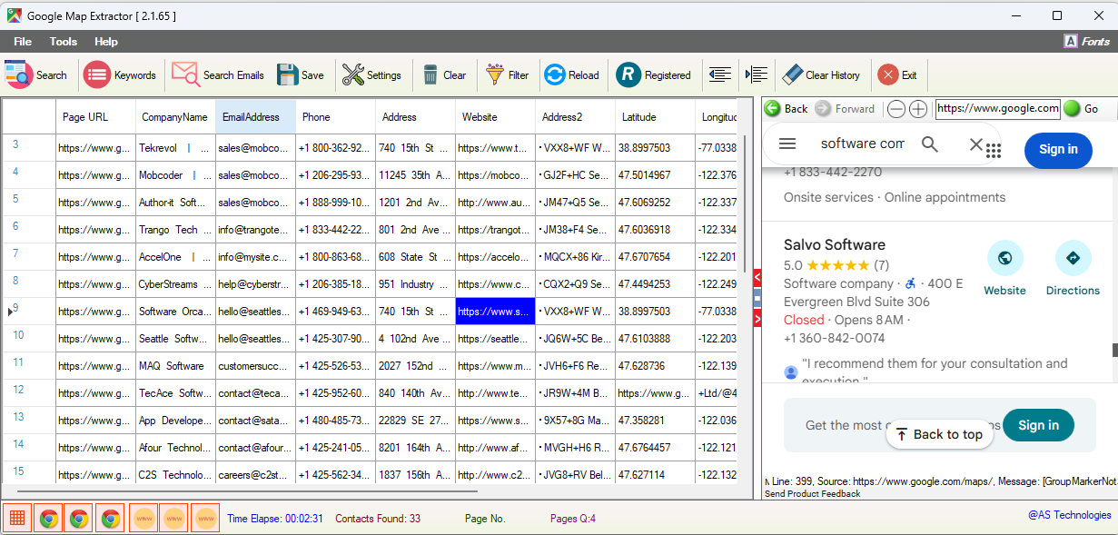Click the CyberStreams company name cell

[175, 284]
